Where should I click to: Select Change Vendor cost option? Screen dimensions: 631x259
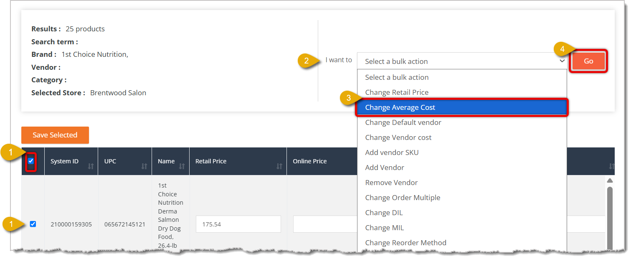coord(462,137)
